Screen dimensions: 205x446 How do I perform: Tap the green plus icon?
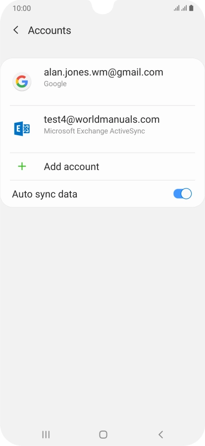pos(22,167)
